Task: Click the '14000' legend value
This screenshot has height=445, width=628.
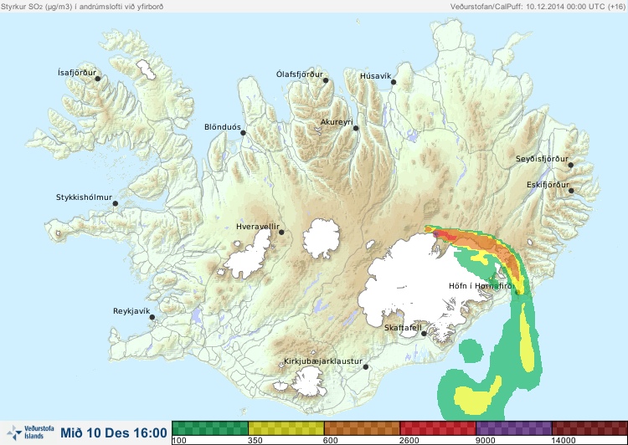Action: click(564, 441)
